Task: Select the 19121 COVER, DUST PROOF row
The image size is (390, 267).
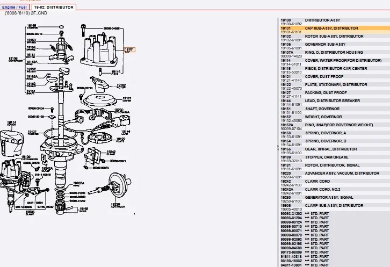Action: 335,78
